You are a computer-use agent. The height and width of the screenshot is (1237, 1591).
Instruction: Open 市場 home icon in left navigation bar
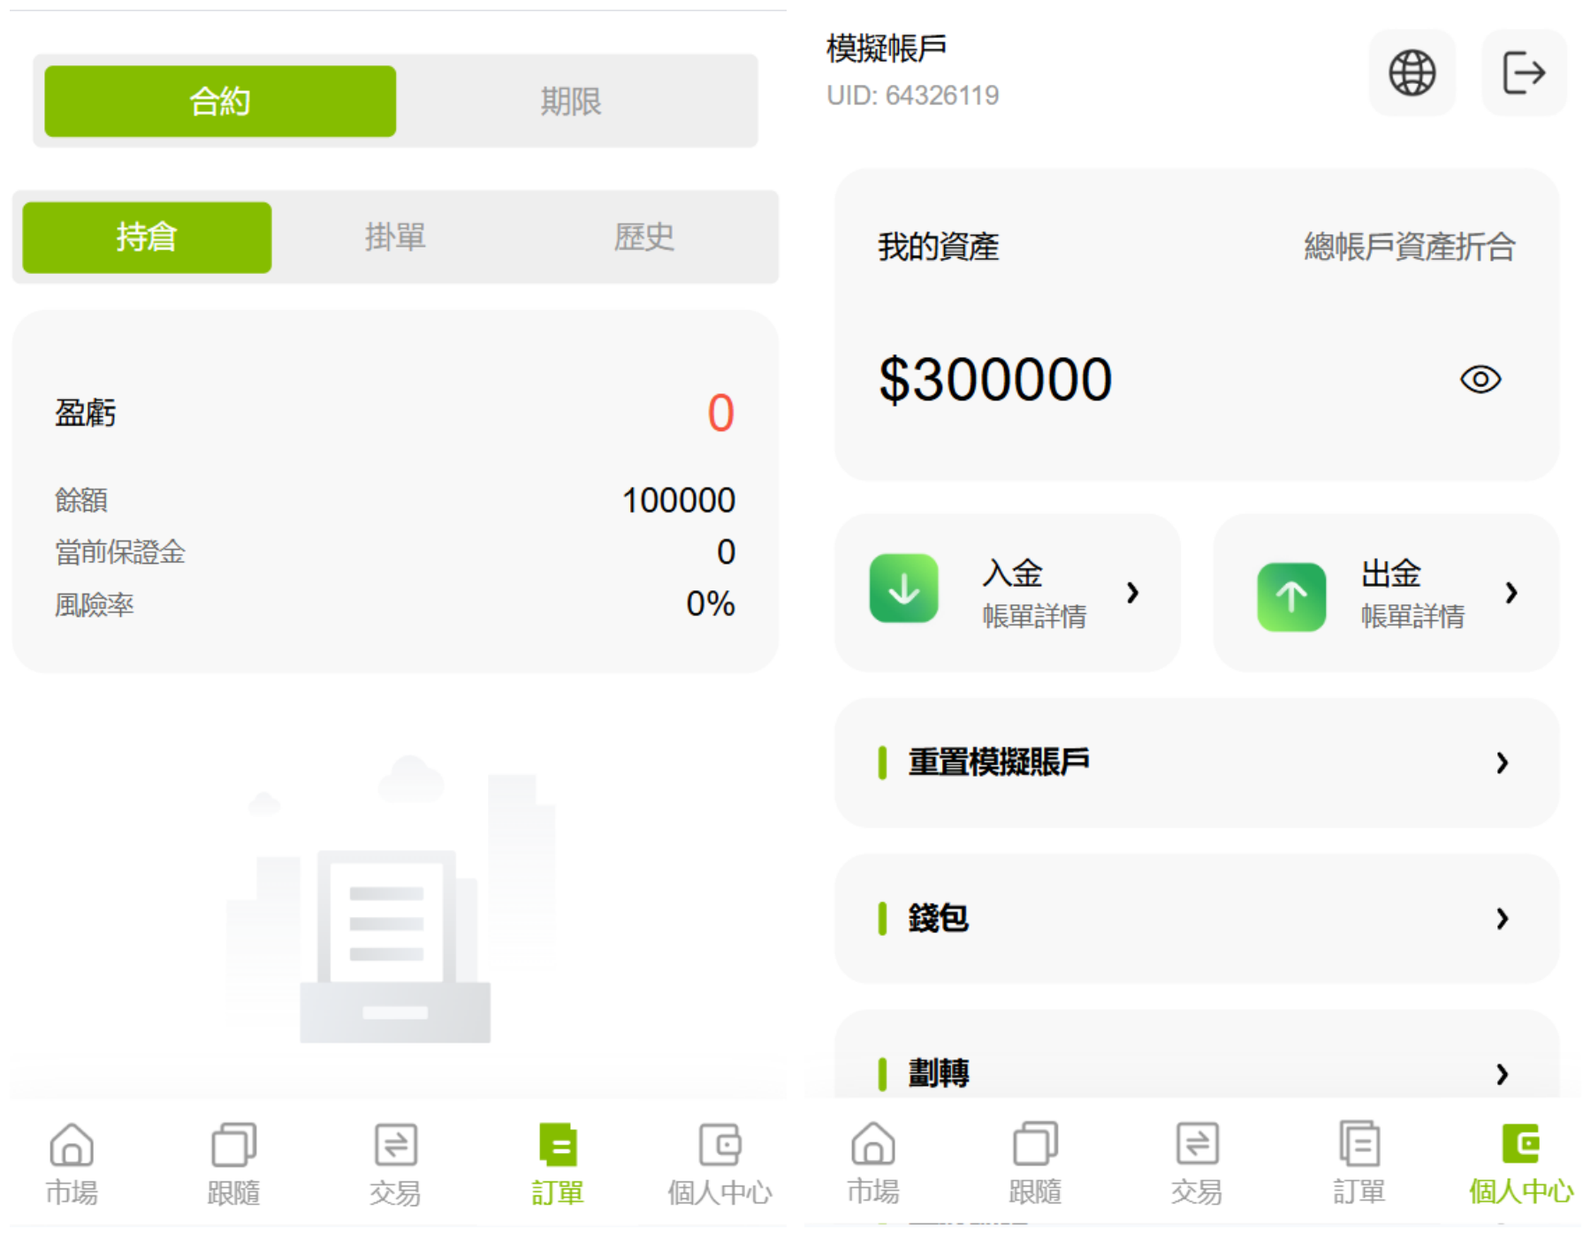[72, 1146]
